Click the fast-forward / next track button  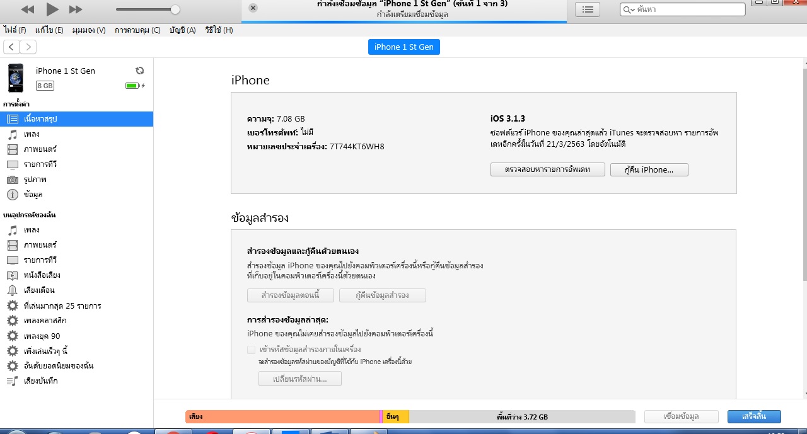coord(76,9)
